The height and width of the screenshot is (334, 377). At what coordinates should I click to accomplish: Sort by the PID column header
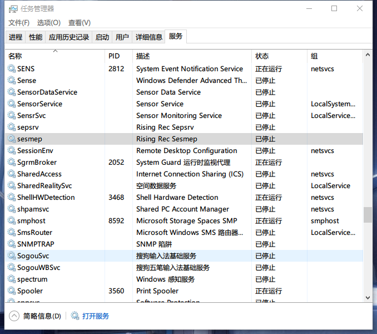118,56
